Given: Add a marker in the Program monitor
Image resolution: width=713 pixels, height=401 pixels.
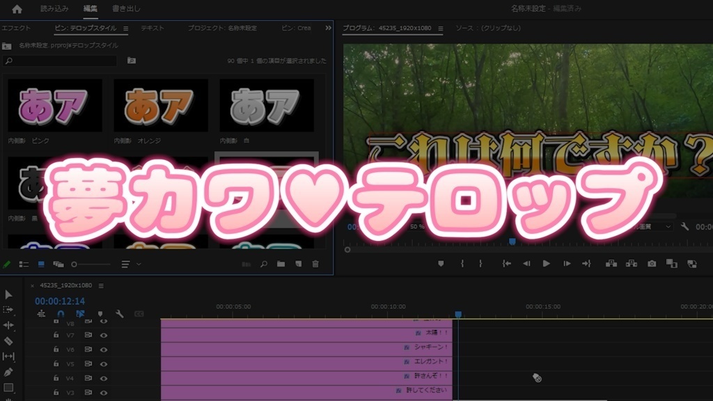Looking at the screenshot, I should tap(440, 263).
